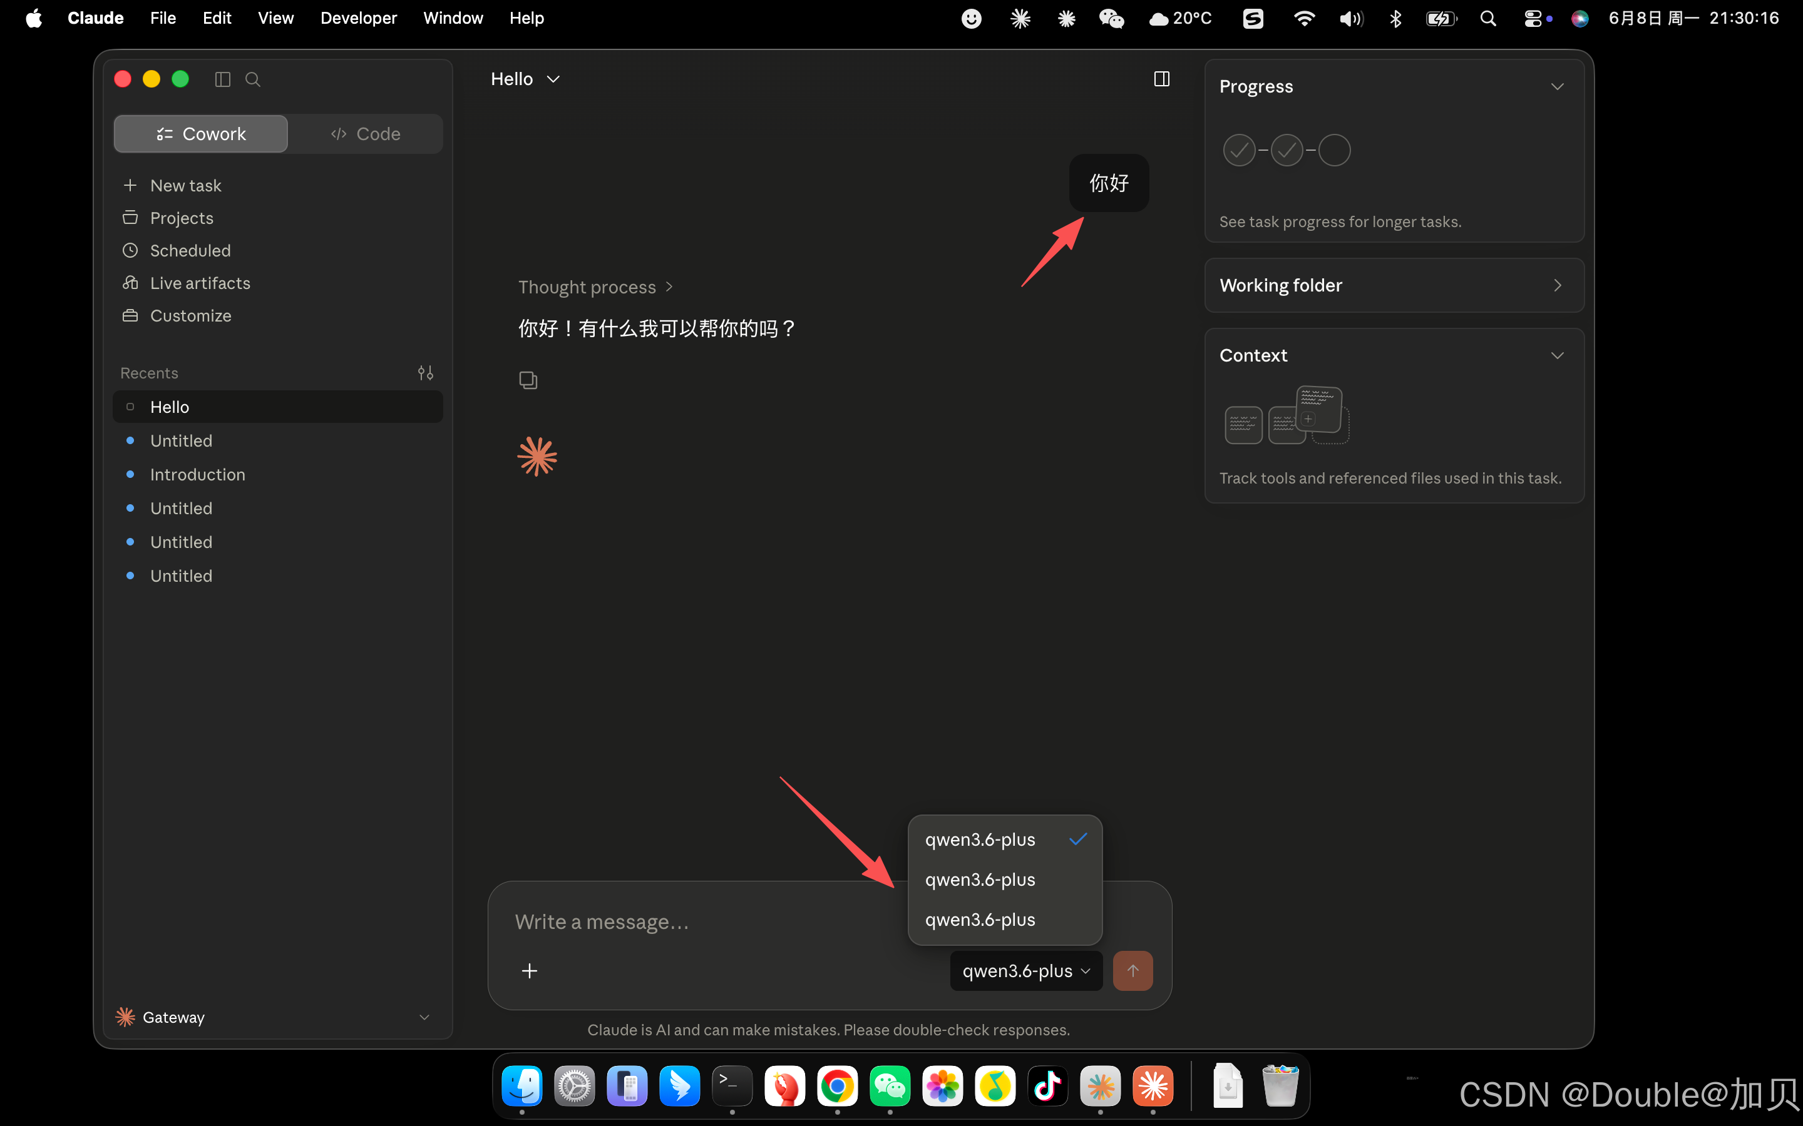Collapse the Progress panel
Image resolution: width=1803 pixels, height=1126 pixels.
[1557, 87]
